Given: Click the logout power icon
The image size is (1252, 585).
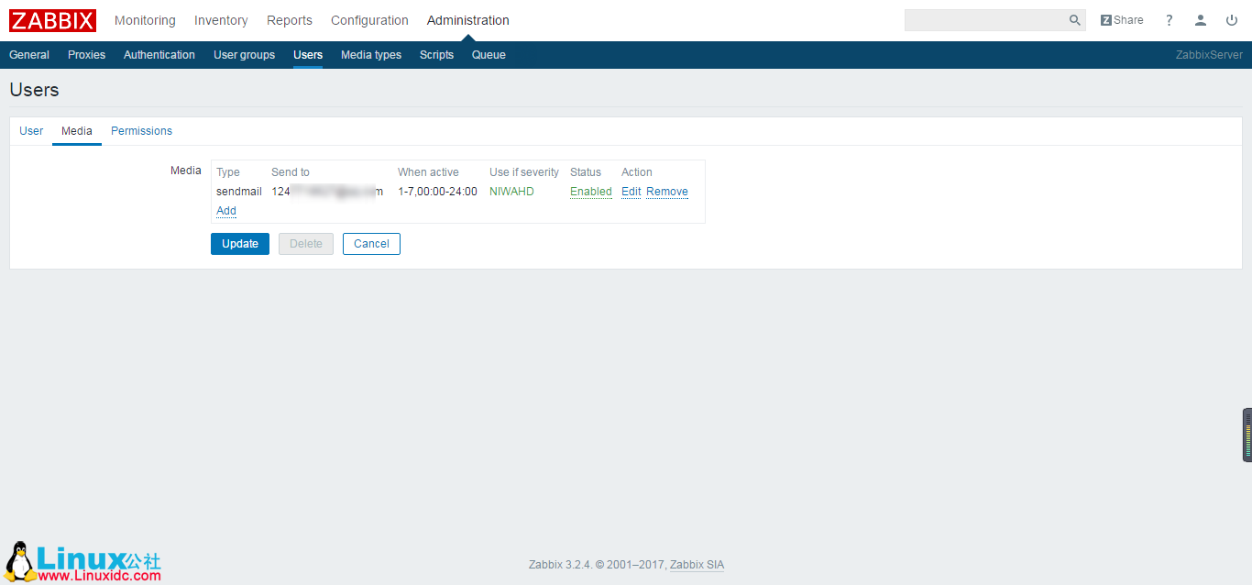Looking at the screenshot, I should click(x=1232, y=19).
